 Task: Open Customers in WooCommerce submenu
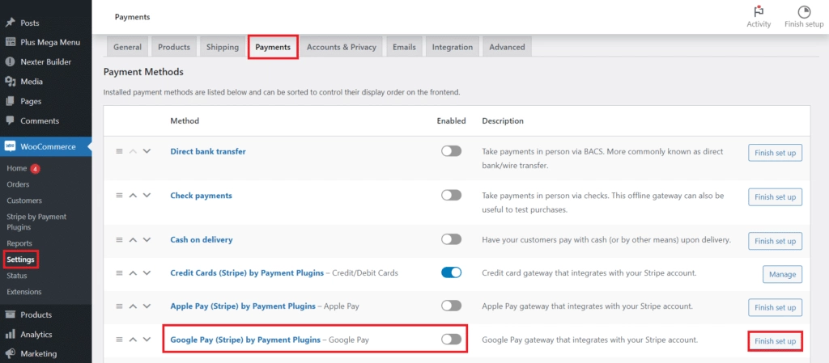coord(24,200)
